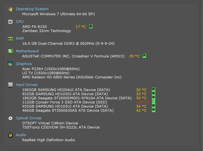Go to the Motherboard details link
This screenshot has height=151, width=203.
pyautogui.click(x=27, y=51)
